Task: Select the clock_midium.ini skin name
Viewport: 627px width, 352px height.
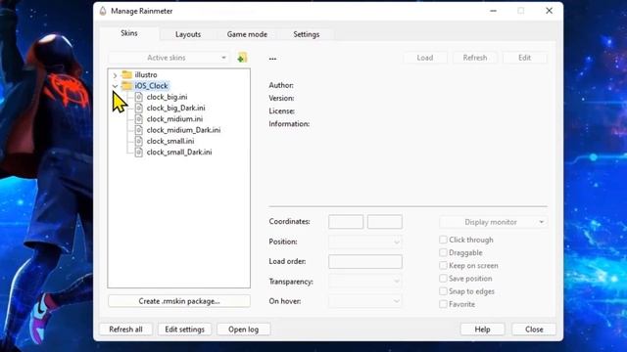Action: tap(174, 119)
